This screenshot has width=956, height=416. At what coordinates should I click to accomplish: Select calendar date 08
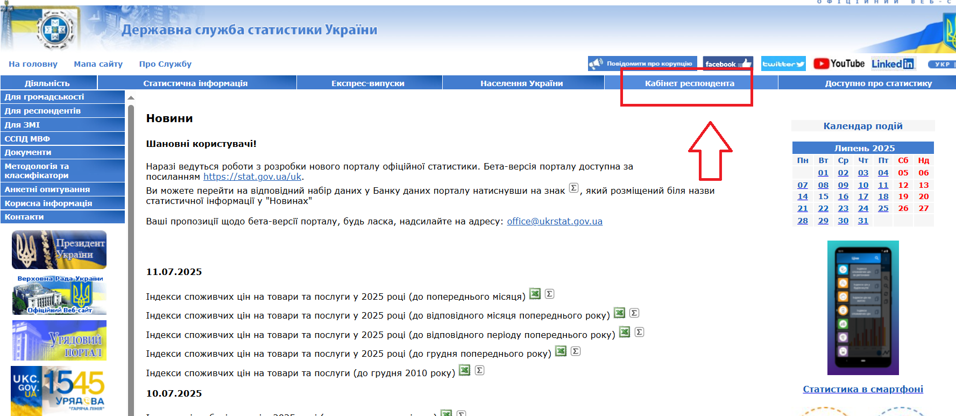[823, 185]
